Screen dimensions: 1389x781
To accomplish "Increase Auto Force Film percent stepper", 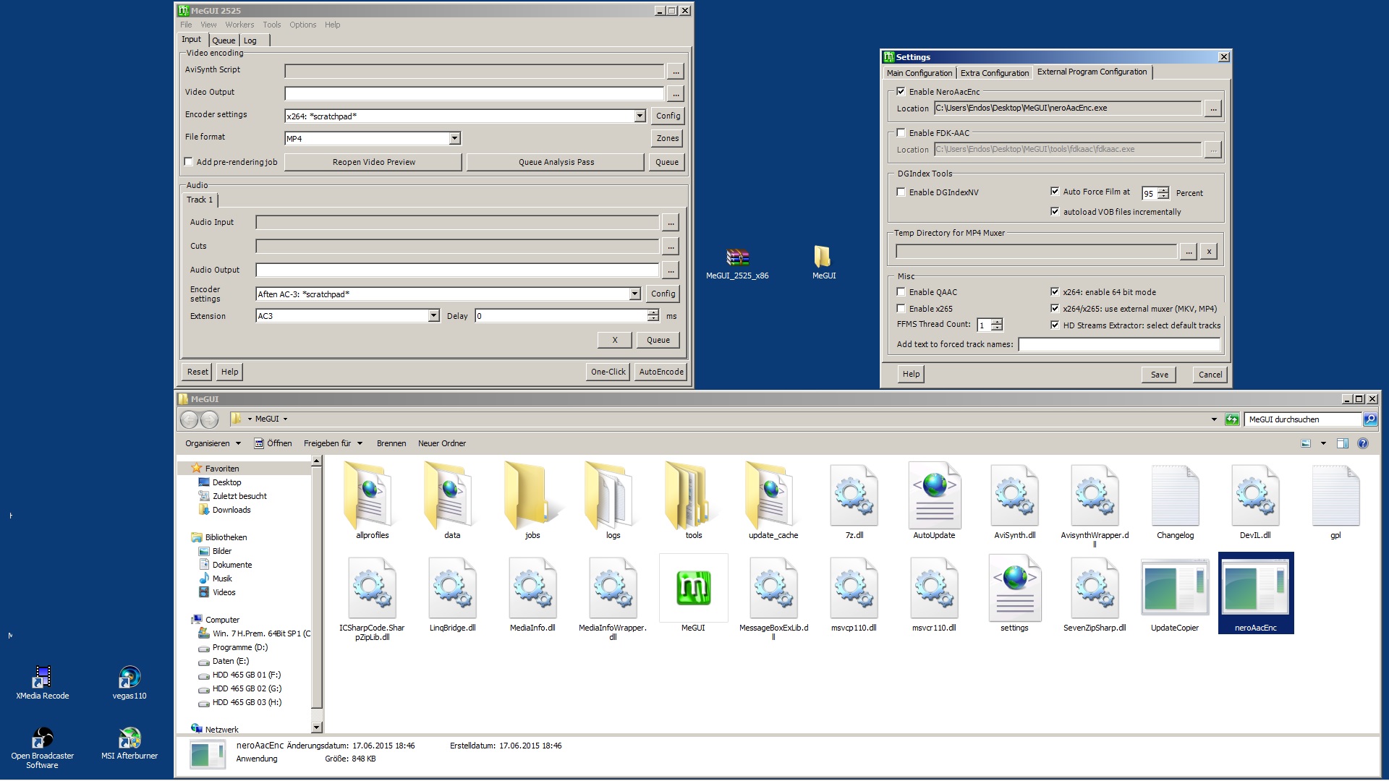I will 1163,190.
